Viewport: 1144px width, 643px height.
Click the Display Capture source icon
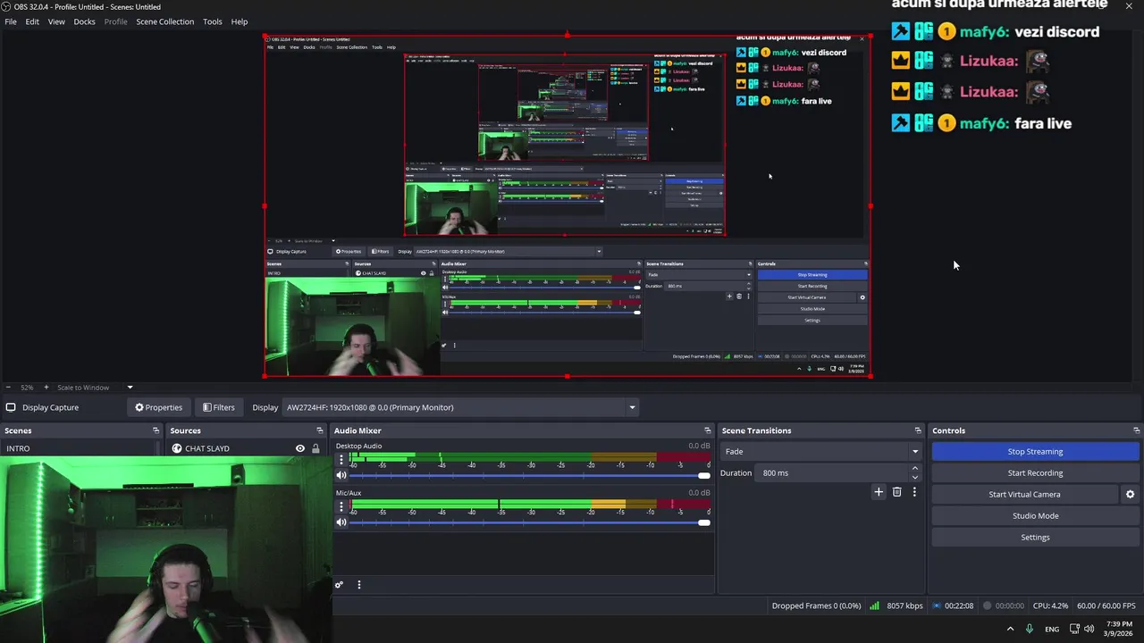(x=11, y=407)
